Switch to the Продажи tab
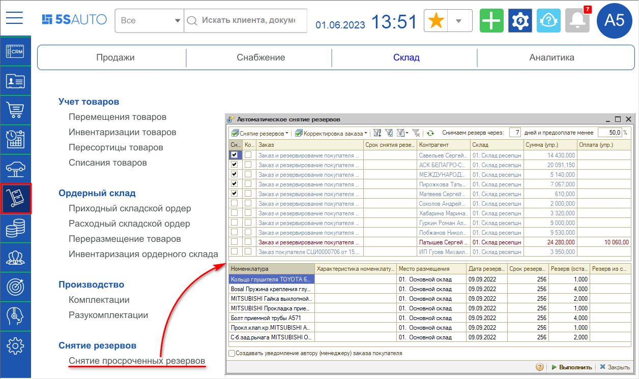 click(115, 57)
